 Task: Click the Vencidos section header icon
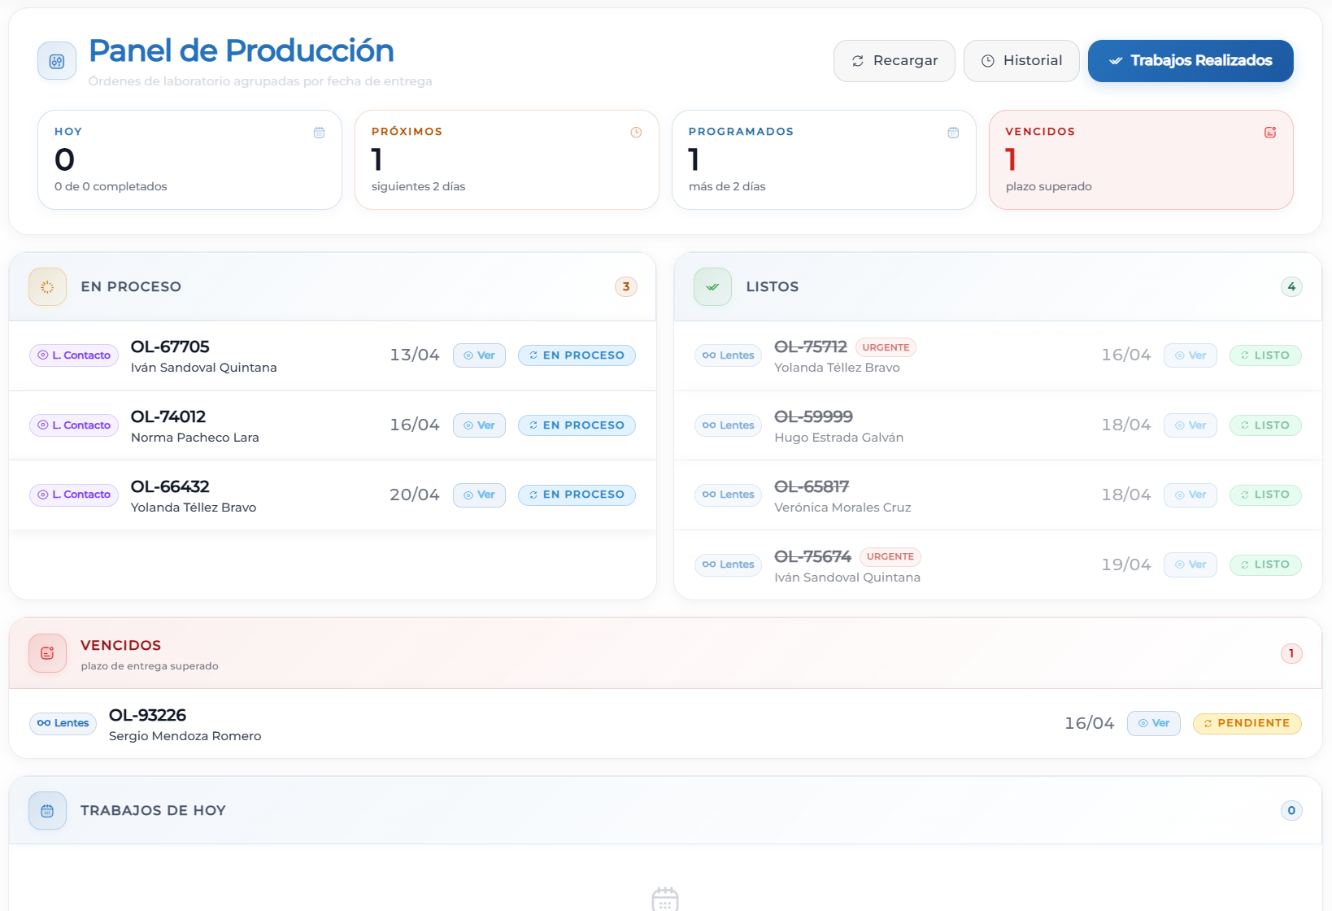pos(47,653)
